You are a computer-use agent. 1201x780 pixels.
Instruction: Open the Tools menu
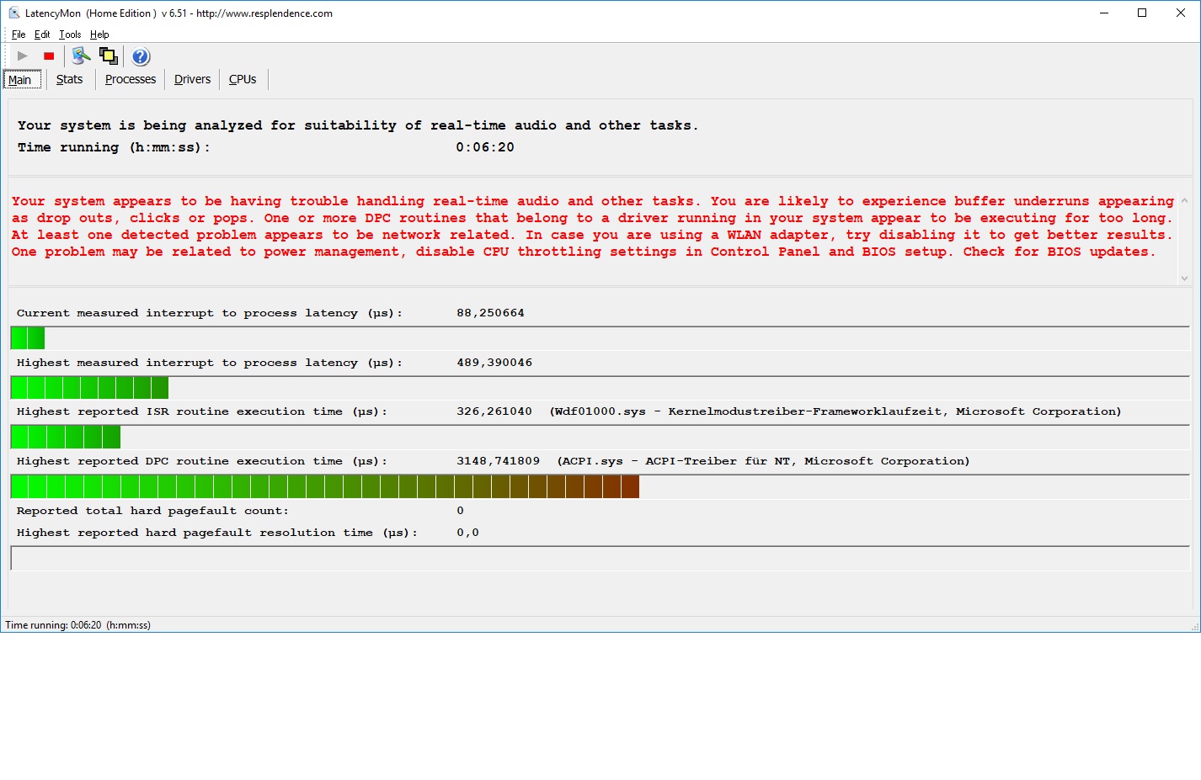tap(70, 34)
